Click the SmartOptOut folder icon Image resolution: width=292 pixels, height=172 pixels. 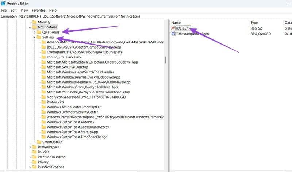click(x=39, y=142)
